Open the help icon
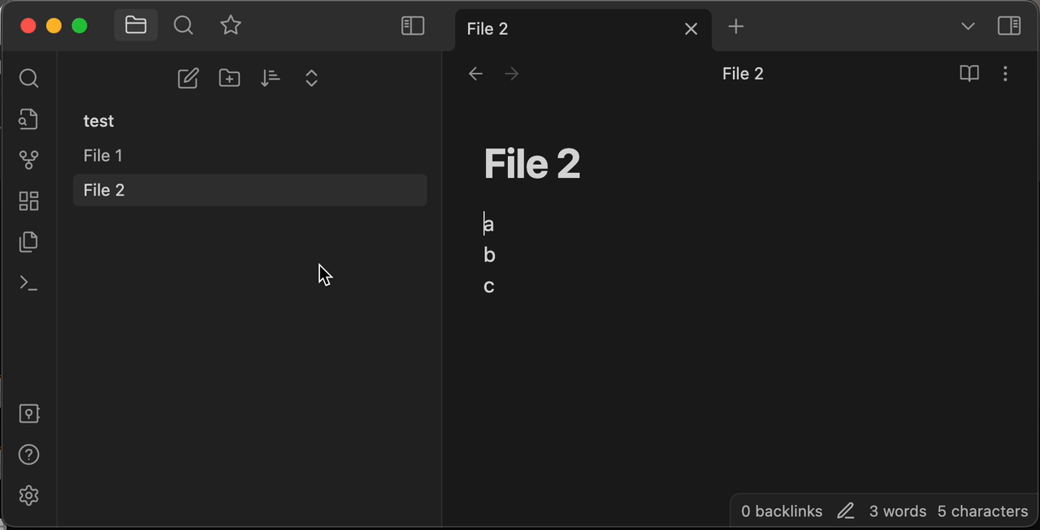Viewport: 1040px width, 530px height. coord(28,455)
